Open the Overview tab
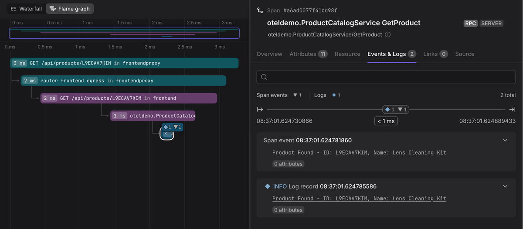Viewport: 523px width, 229px height. coord(269,54)
